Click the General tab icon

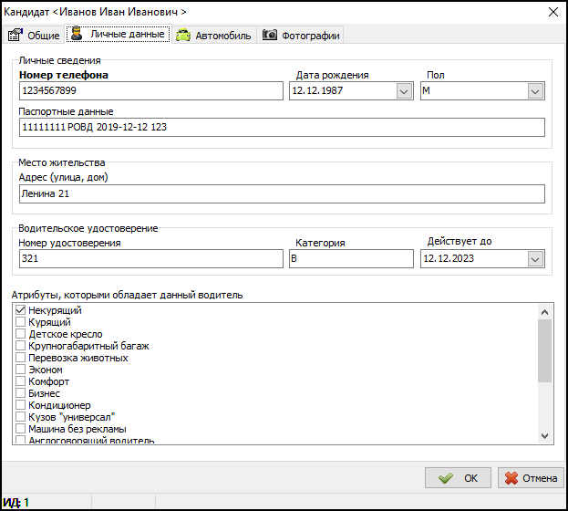point(15,36)
